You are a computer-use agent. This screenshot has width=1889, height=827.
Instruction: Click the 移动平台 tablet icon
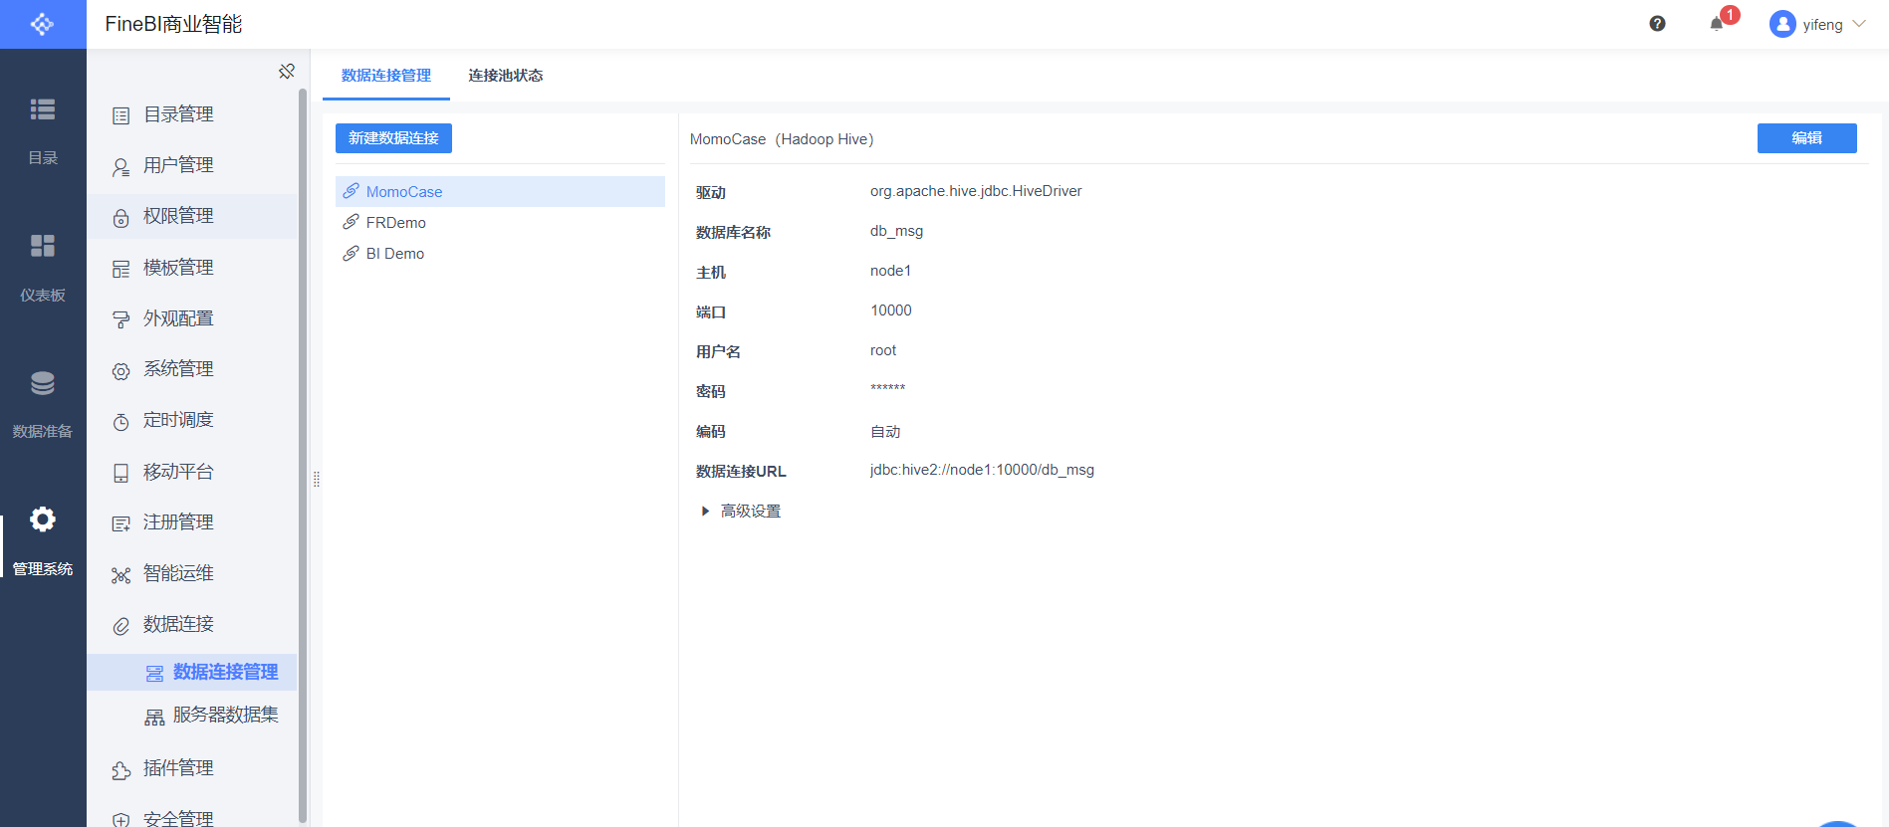(120, 473)
